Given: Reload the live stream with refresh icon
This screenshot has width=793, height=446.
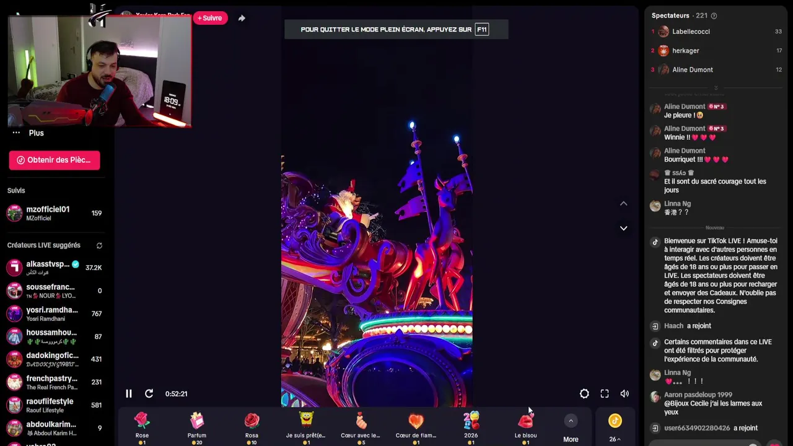Looking at the screenshot, I should [149, 394].
